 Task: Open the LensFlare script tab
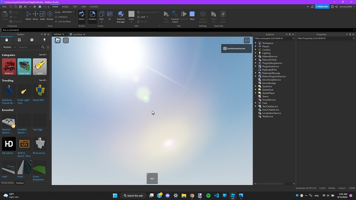coord(78,34)
